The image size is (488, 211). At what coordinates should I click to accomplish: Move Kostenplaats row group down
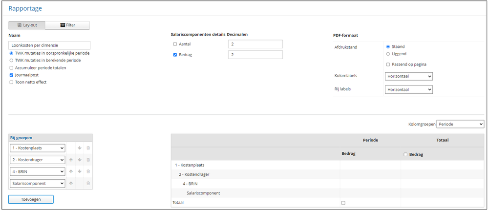pyautogui.click(x=79, y=148)
